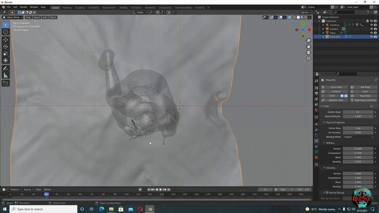Image resolution: width=379 pixels, height=213 pixels.
Task: Open the Tool properties tab
Action: pos(316,81)
